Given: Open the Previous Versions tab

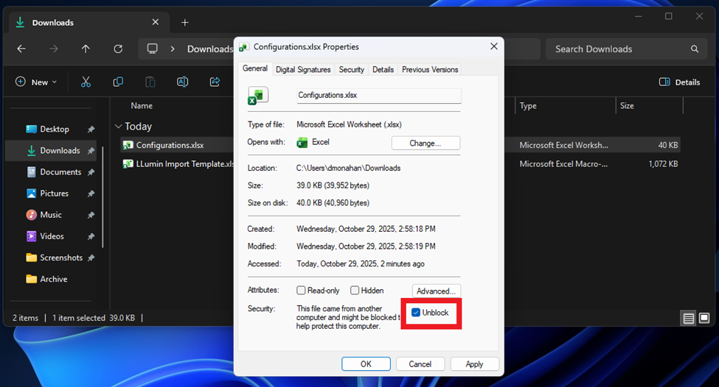Looking at the screenshot, I should click(430, 70).
